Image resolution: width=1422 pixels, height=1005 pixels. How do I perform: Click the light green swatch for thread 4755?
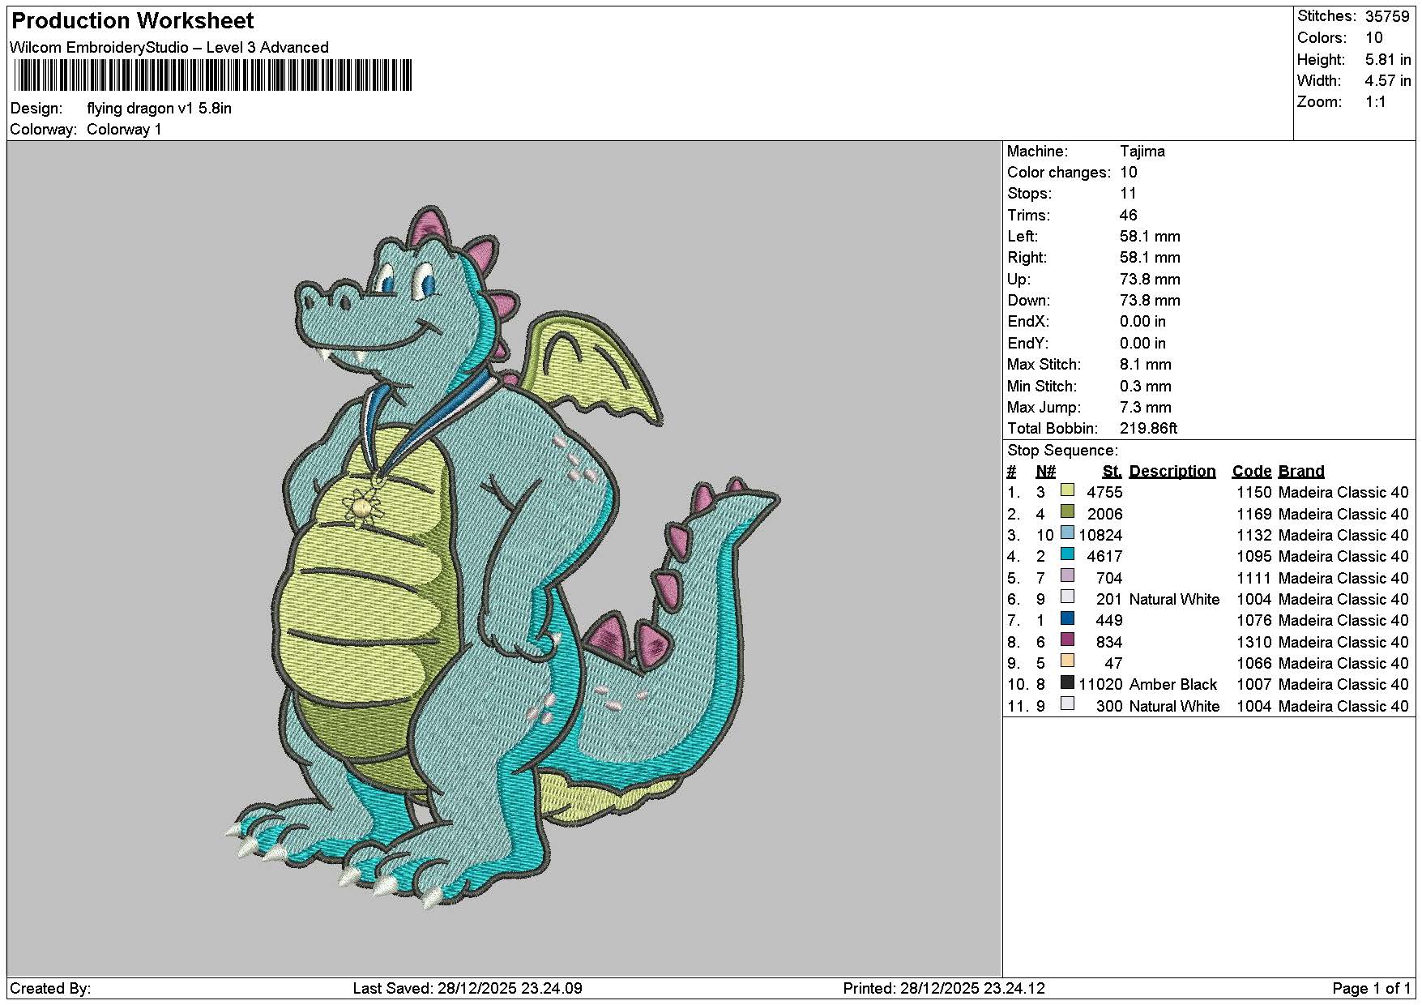[1067, 490]
